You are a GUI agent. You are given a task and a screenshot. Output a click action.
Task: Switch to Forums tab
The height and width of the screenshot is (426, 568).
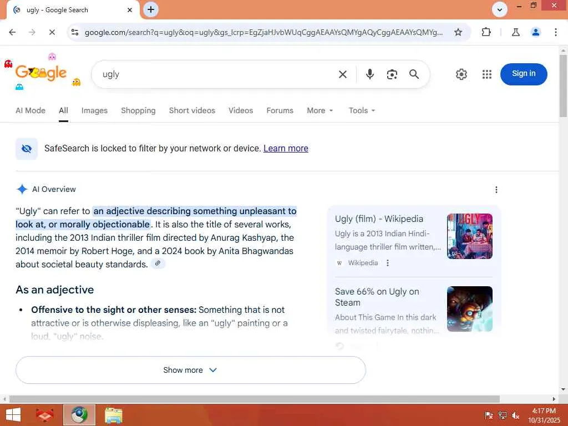(x=280, y=110)
